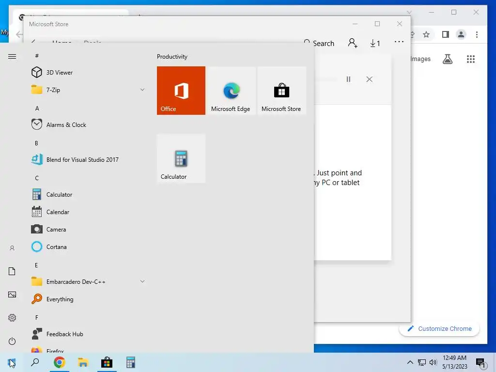Viewport: 496px width, 372px height.
Task: Open Microsoft Store sign-in account icon
Action: (353, 43)
